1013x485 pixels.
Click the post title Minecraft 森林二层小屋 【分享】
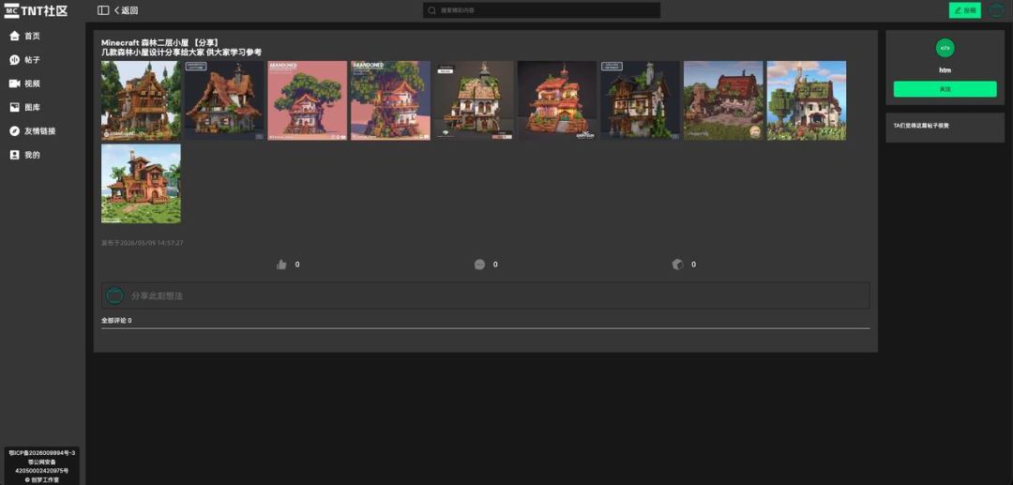(x=160, y=42)
